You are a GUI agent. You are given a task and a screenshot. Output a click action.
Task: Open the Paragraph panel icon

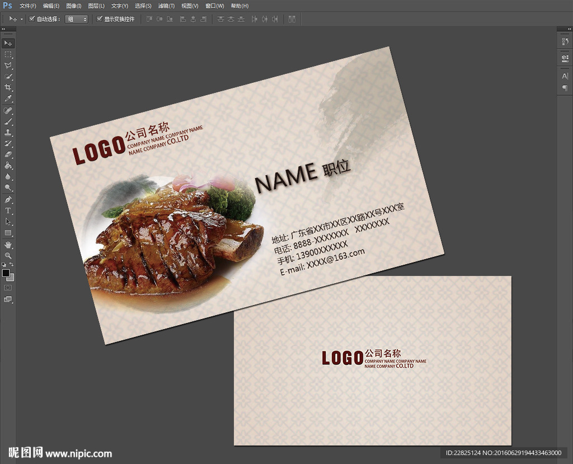coord(565,88)
